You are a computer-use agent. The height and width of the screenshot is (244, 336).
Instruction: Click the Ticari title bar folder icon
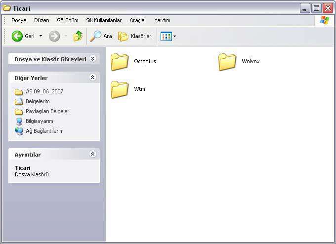pyautogui.click(x=7, y=8)
